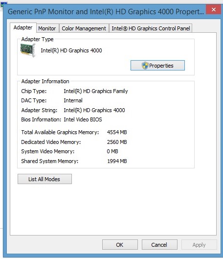Click the Intel(R) HD Graphics 4000 adapter name

(71, 50)
